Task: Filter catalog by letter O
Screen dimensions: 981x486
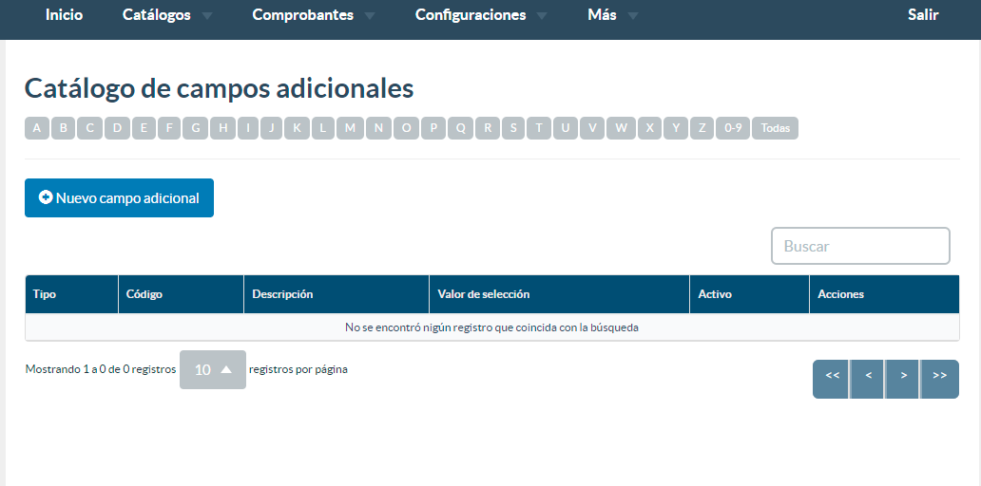Action: [x=406, y=128]
